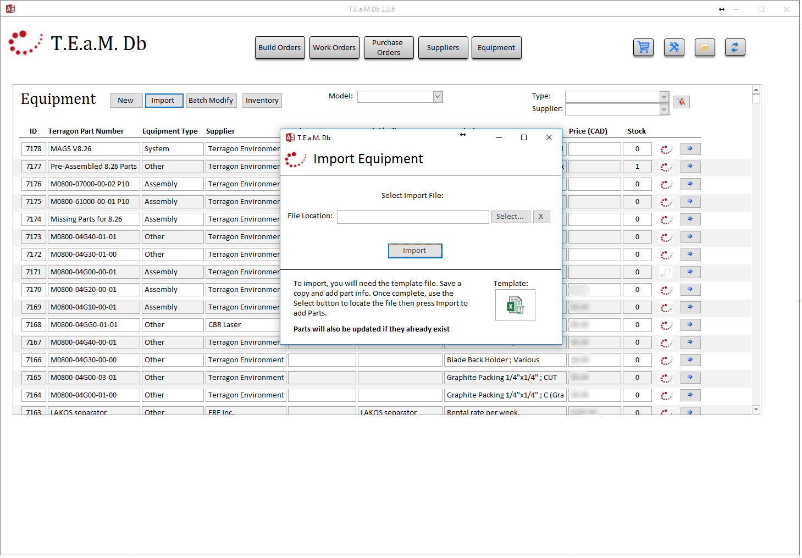
Task: Open Build Orders section
Action: [x=280, y=48]
